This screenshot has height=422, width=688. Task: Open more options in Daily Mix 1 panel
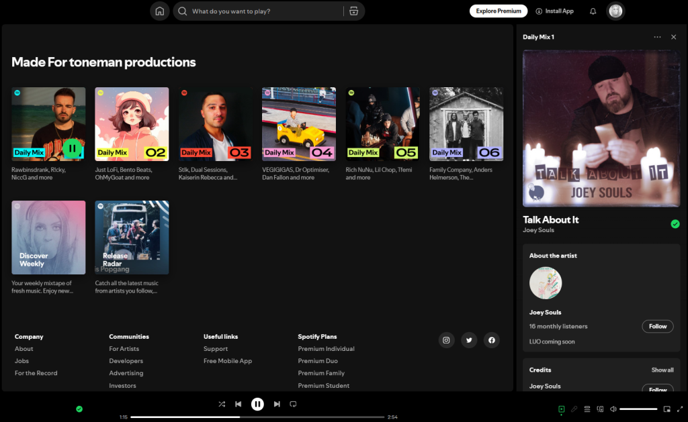click(x=657, y=37)
